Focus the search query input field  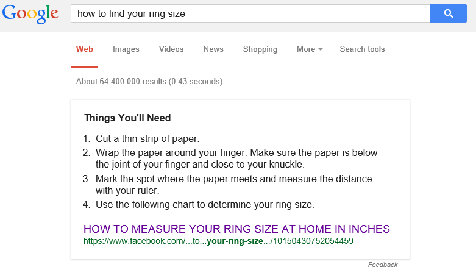[250, 13]
